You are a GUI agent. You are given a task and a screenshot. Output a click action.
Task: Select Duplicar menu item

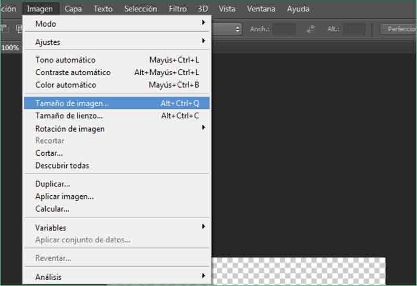coord(53,184)
